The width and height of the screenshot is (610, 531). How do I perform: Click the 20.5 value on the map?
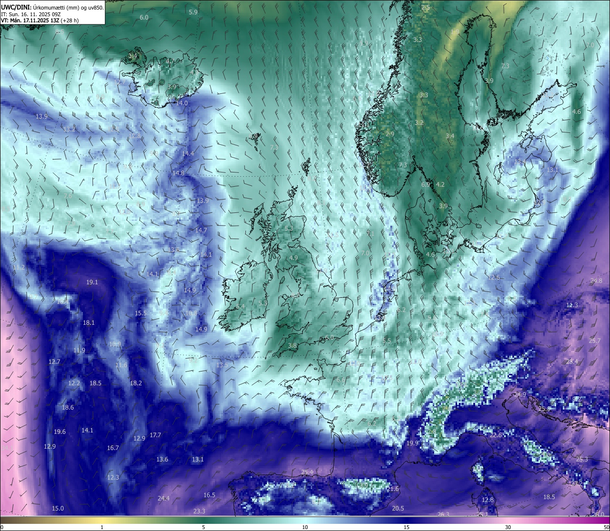coord(398,508)
